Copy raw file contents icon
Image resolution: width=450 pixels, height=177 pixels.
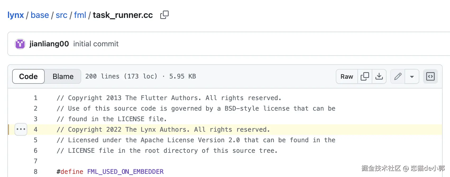point(365,76)
